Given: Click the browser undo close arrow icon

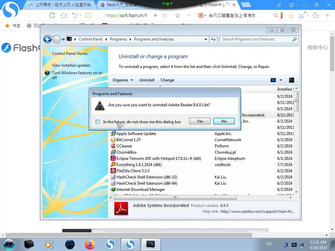Looking at the screenshot, I should coord(75,15).
